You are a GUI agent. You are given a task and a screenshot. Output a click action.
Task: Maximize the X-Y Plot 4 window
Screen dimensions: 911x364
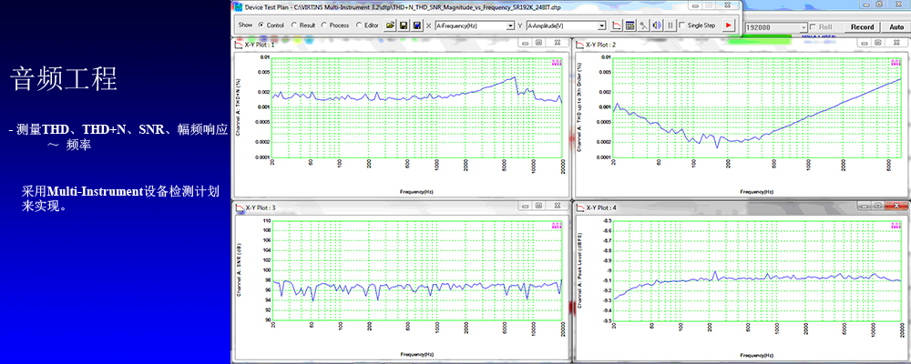(879, 206)
